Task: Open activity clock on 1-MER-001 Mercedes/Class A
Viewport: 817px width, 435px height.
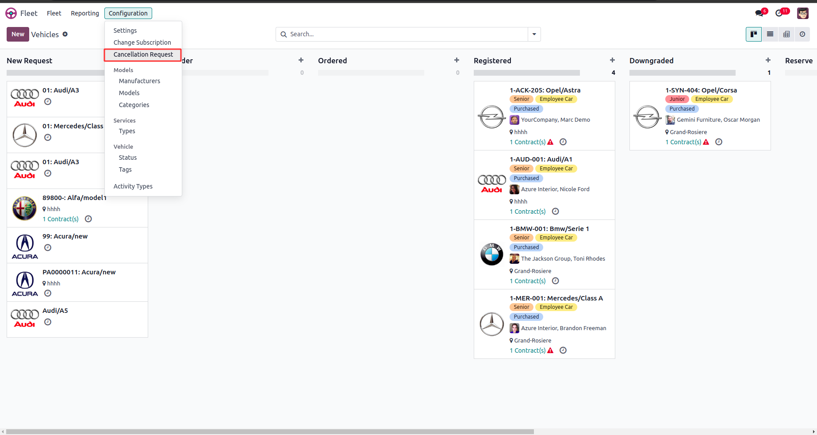Action: click(x=563, y=350)
